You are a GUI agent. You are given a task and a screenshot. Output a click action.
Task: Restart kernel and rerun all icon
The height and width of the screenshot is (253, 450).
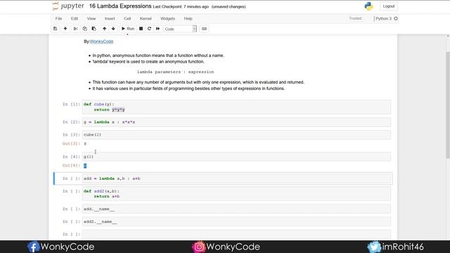(x=157, y=29)
